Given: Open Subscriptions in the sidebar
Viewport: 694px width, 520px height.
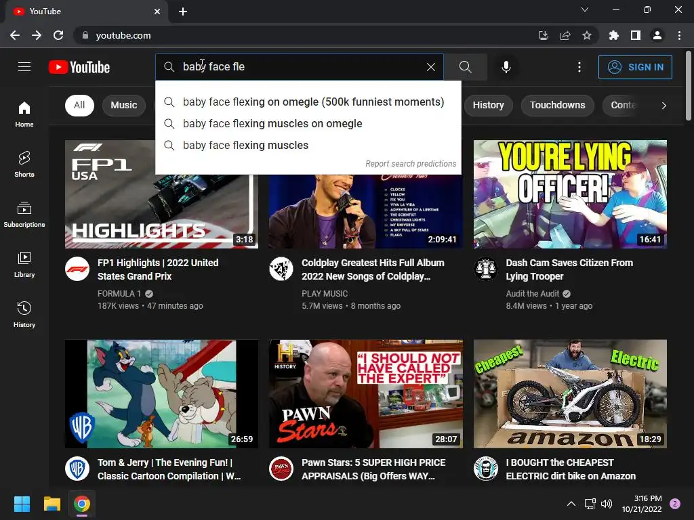Looking at the screenshot, I should click(x=24, y=214).
